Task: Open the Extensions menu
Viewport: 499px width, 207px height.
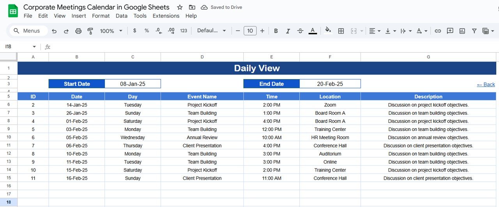Action: (x=166, y=16)
